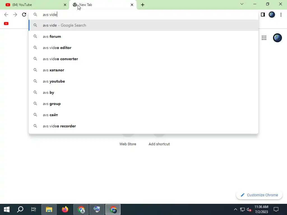
Task: Click Add shortcut on new tab page
Action: pos(159,144)
